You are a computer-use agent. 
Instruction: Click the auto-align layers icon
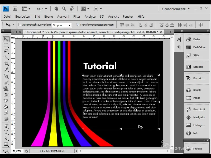pyautogui.click(x=201, y=25)
